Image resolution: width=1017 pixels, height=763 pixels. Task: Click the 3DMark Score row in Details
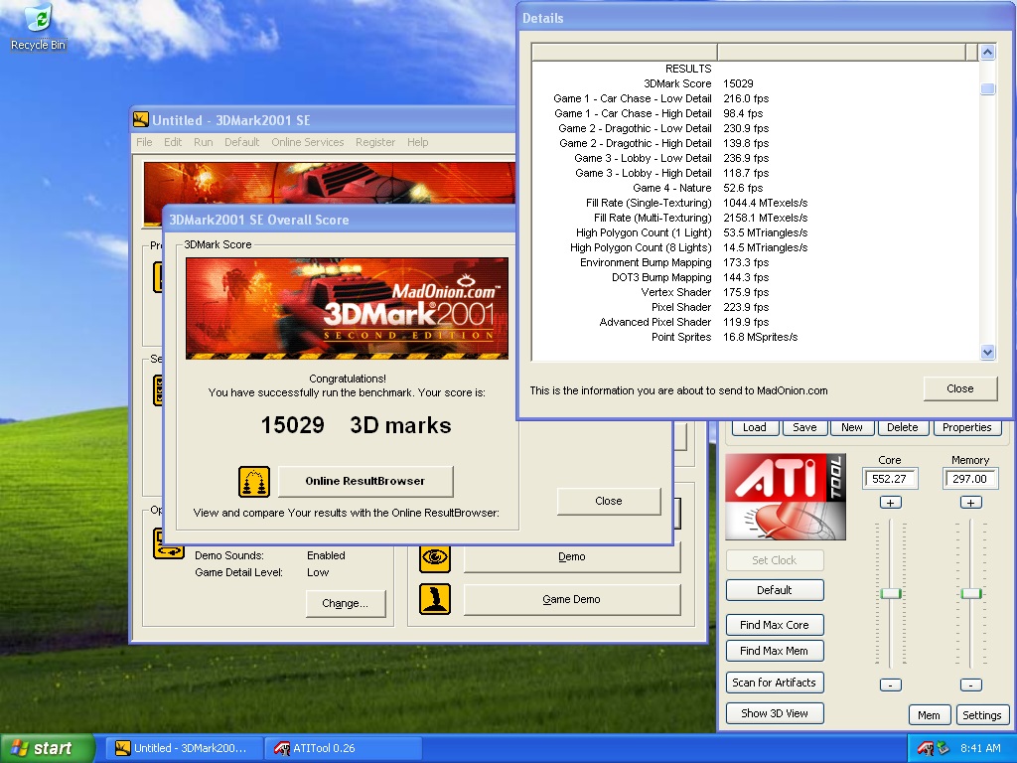coord(755,83)
